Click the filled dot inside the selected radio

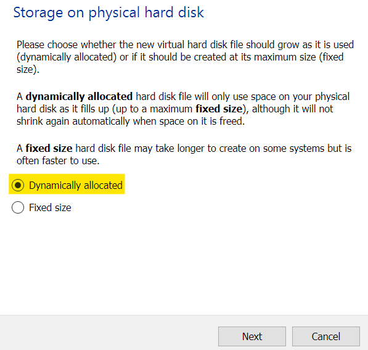[18, 185]
